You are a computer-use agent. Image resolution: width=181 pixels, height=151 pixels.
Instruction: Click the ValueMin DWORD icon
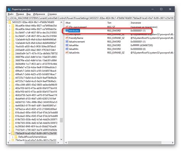coord(67,49)
